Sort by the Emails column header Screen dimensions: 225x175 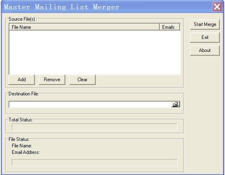click(169, 27)
